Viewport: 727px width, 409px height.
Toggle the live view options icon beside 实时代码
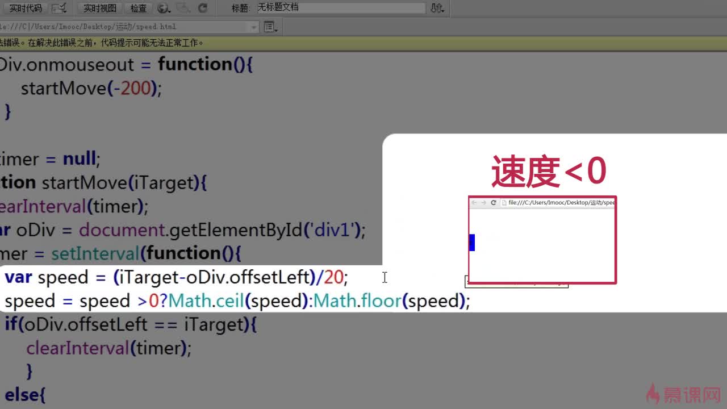click(x=59, y=8)
